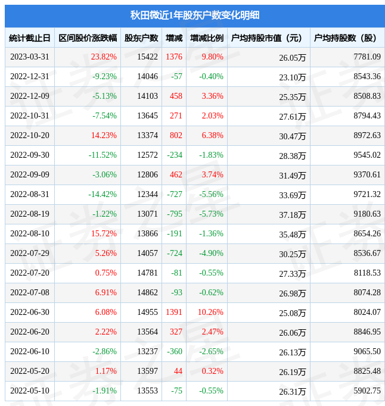Select the shares value 5902.75
The image size is (385, 406).
(x=367, y=391)
